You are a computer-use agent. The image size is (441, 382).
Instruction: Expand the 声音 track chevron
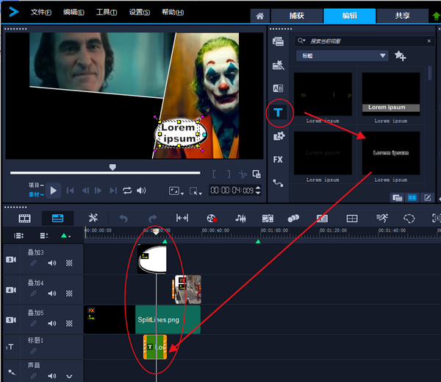click(x=69, y=376)
